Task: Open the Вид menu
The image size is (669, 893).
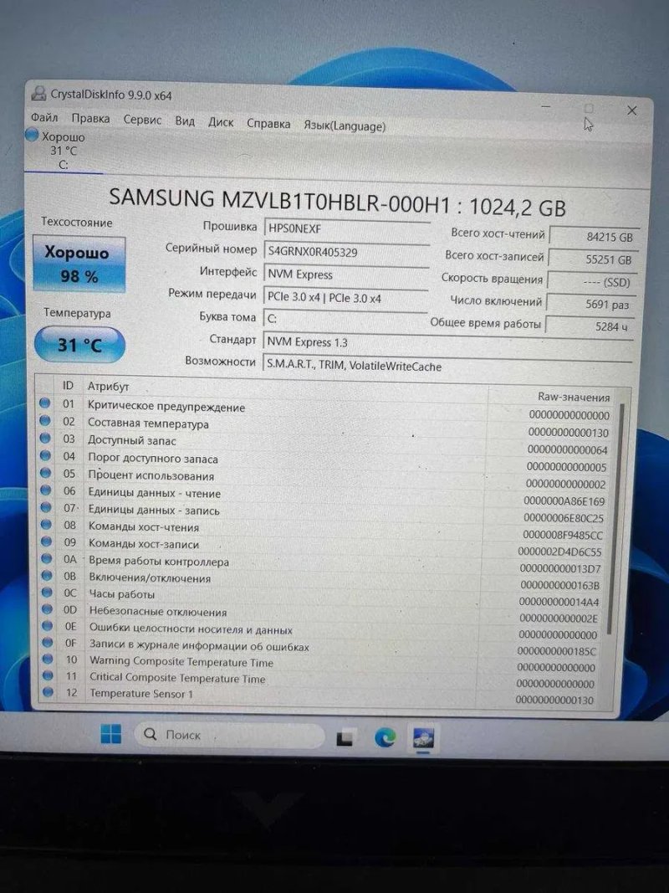Action: 185,121
